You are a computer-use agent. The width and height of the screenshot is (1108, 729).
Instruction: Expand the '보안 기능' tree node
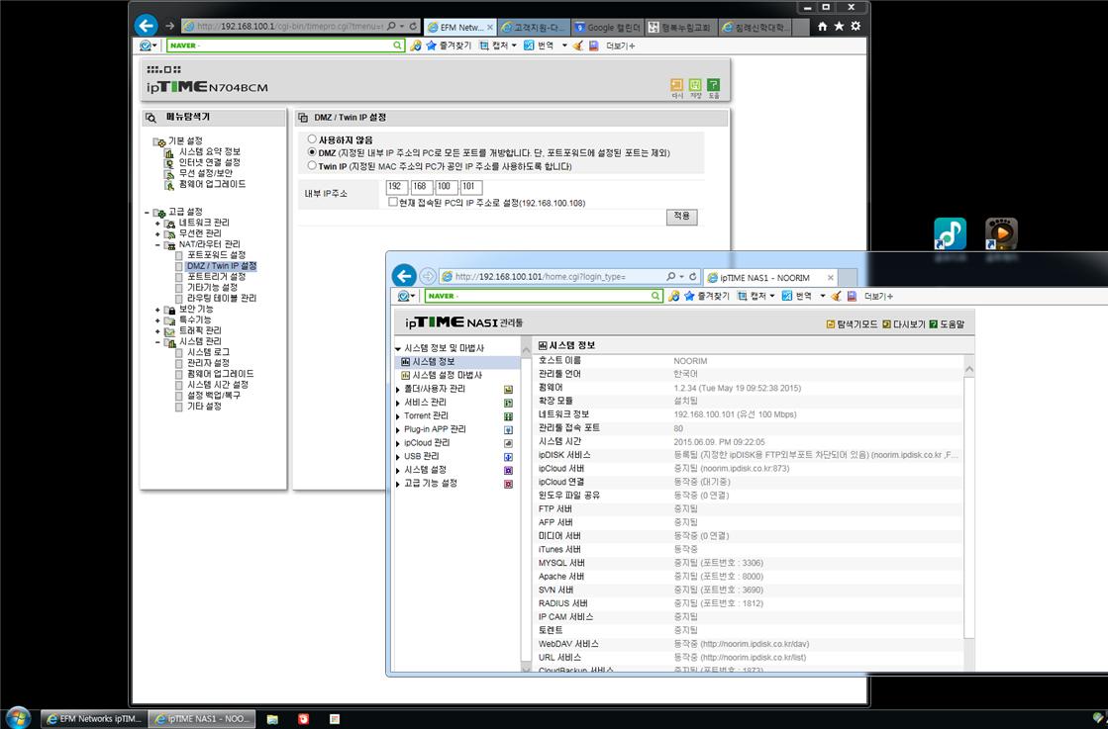tap(157, 309)
